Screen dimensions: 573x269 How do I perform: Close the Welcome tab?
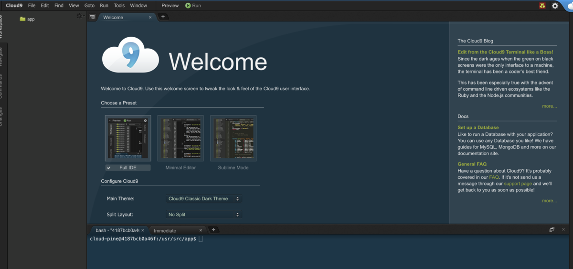pos(150,17)
